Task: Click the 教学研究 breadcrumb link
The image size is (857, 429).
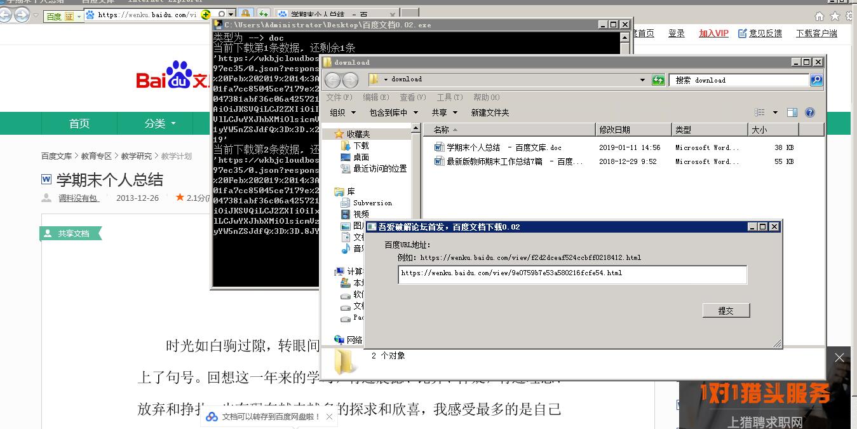Action: [x=137, y=156]
